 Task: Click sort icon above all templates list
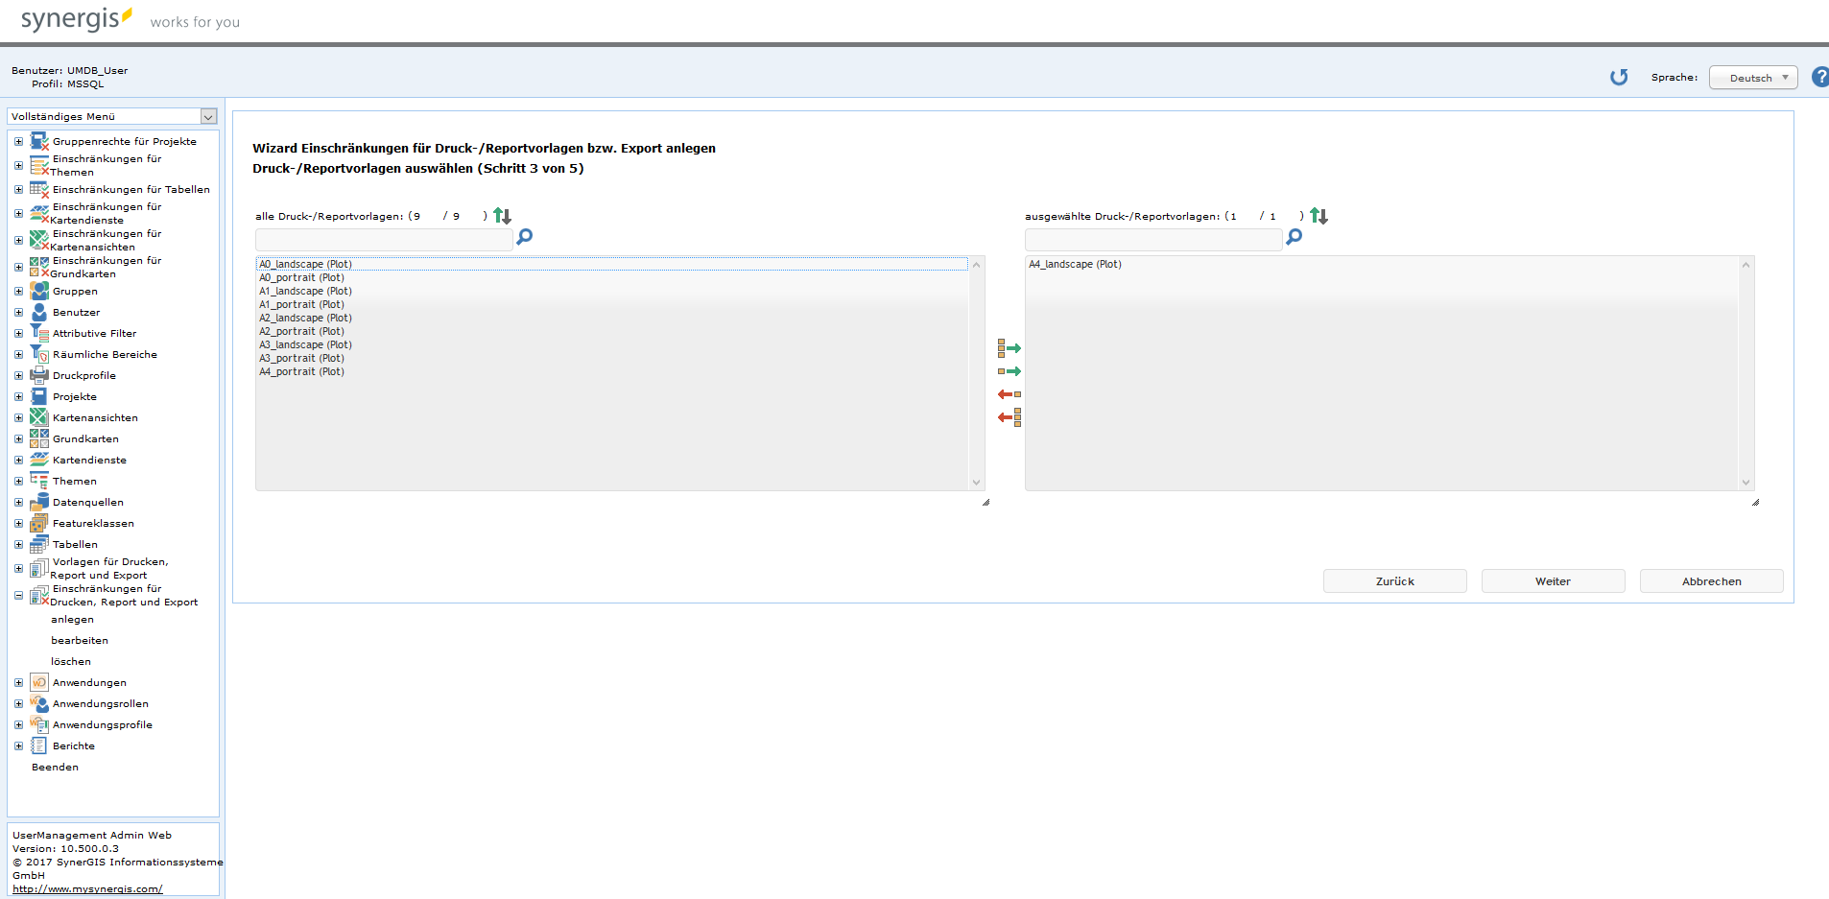click(502, 216)
